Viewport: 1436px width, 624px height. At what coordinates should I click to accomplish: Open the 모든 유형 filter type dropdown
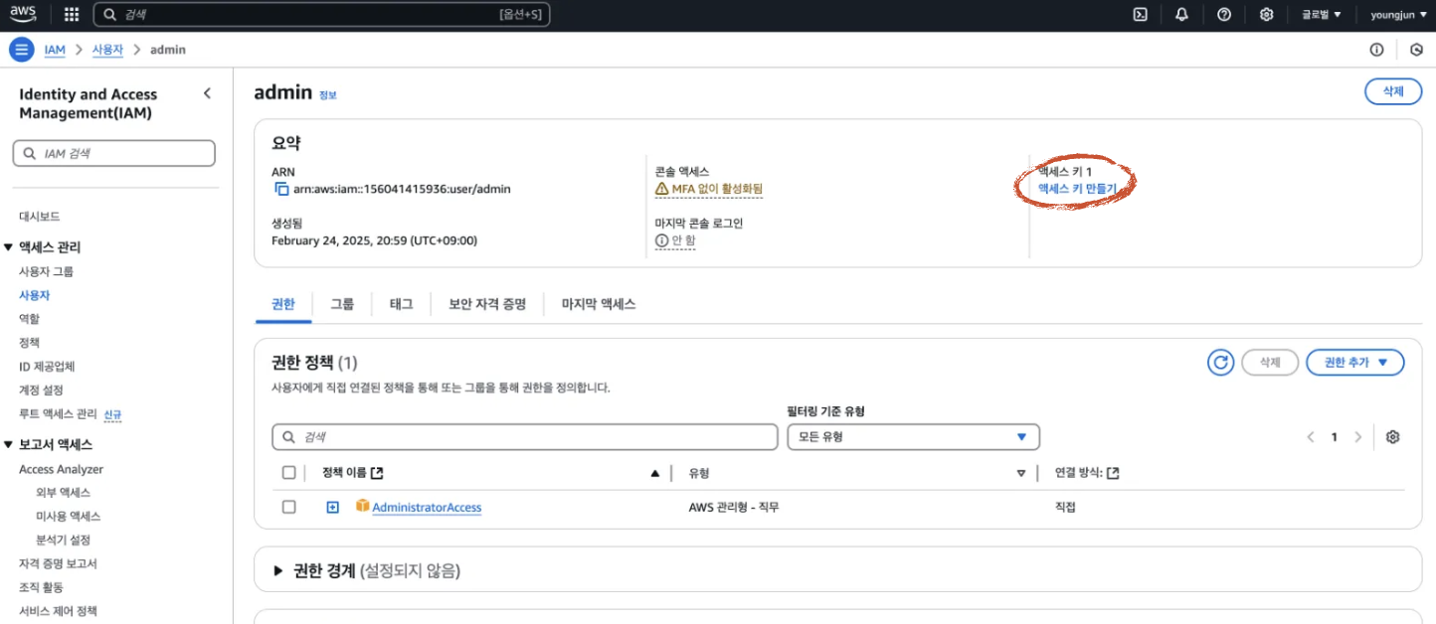(x=913, y=437)
